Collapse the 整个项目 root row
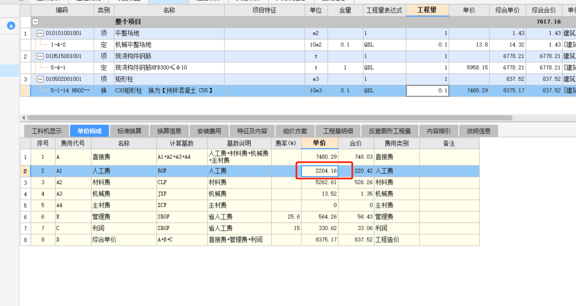 (36, 22)
